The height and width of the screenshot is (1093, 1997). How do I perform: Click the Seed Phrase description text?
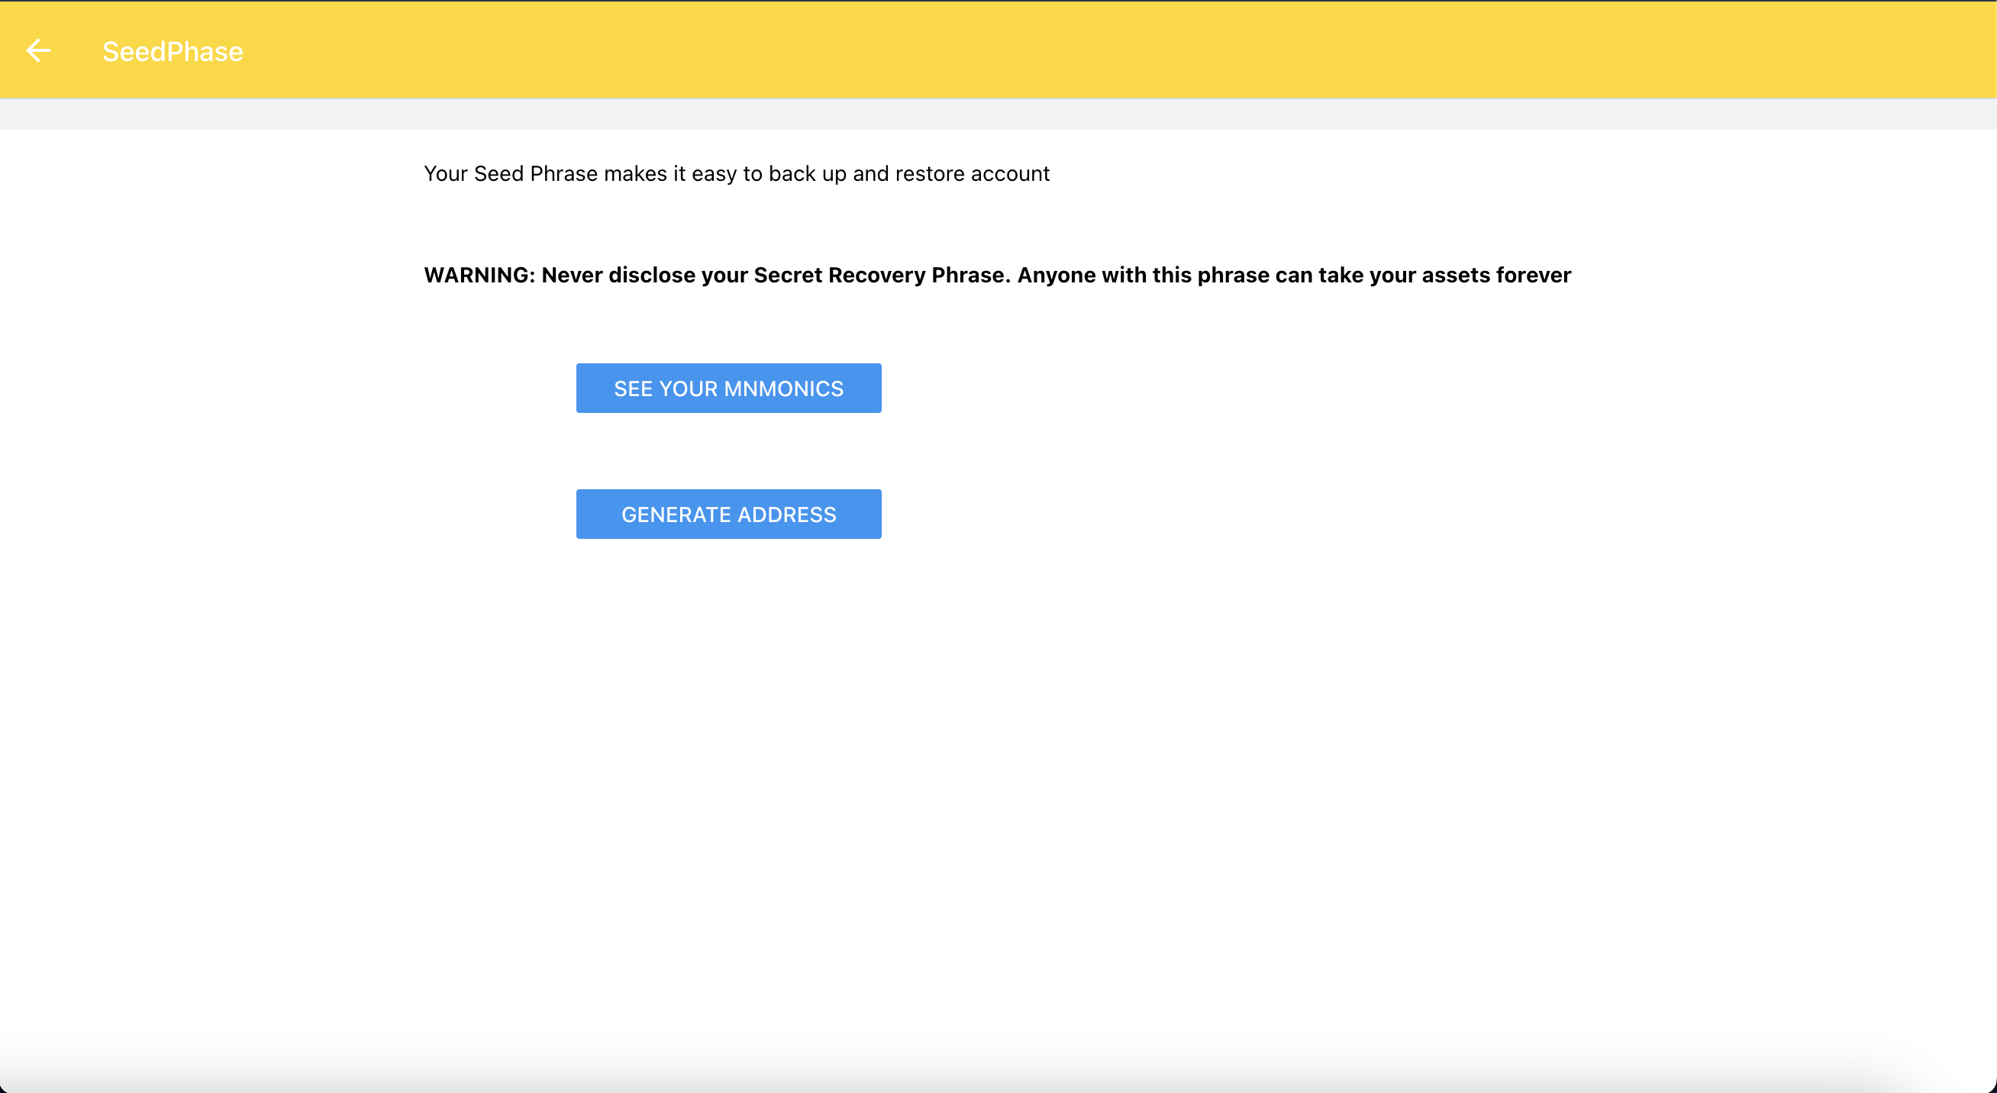[x=736, y=173]
